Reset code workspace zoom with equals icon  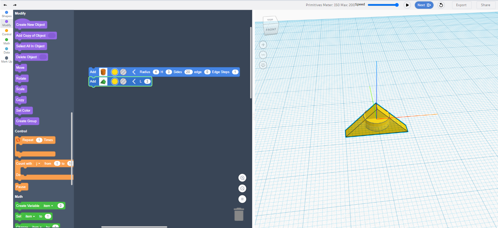pos(242,199)
